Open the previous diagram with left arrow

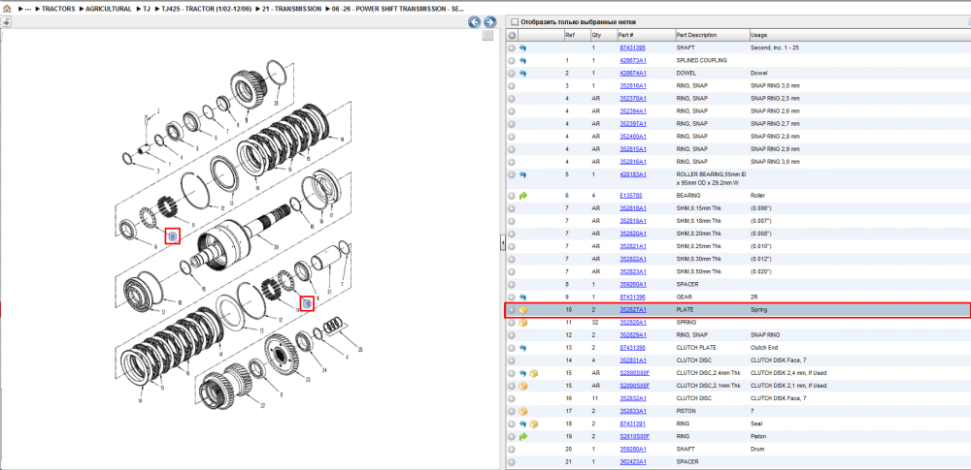(x=475, y=22)
